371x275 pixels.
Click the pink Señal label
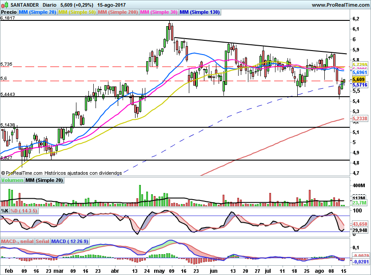point(42,241)
